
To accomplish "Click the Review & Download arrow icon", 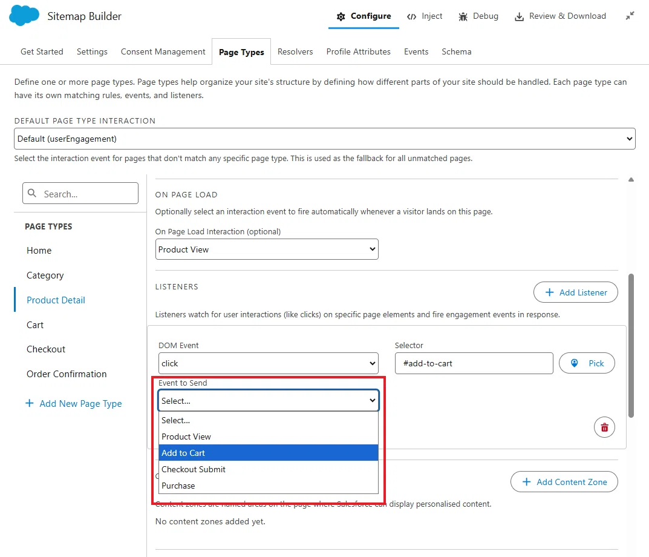I will (519, 16).
